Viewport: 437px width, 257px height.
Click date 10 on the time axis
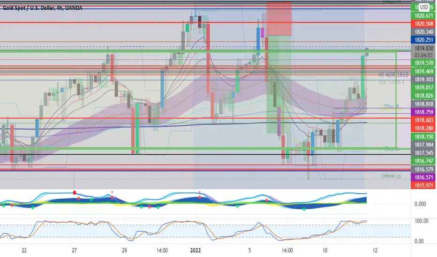click(325, 250)
